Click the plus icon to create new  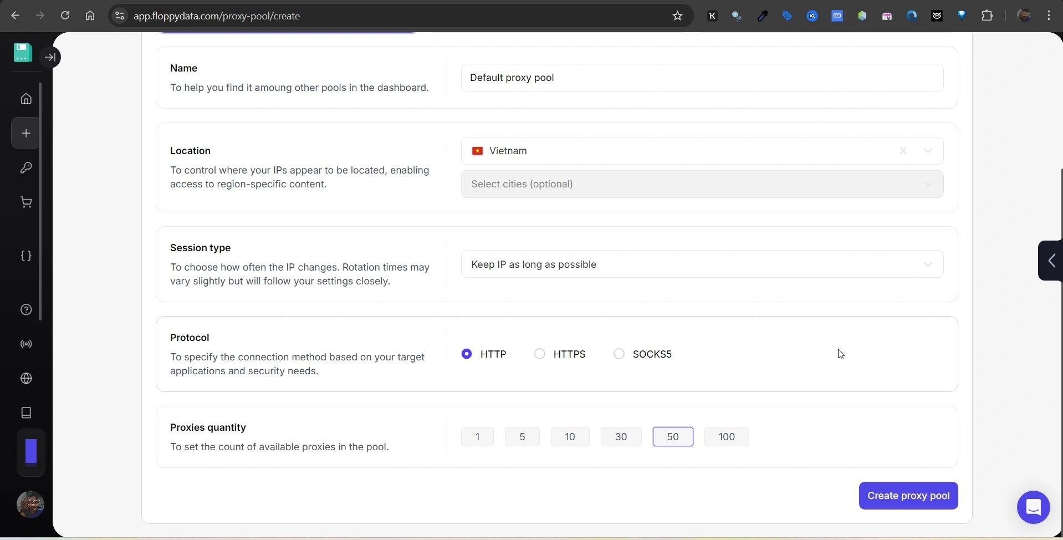tap(25, 133)
